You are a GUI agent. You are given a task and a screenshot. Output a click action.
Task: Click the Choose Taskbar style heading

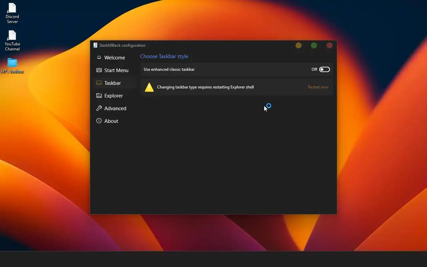click(x=164, y=56)
